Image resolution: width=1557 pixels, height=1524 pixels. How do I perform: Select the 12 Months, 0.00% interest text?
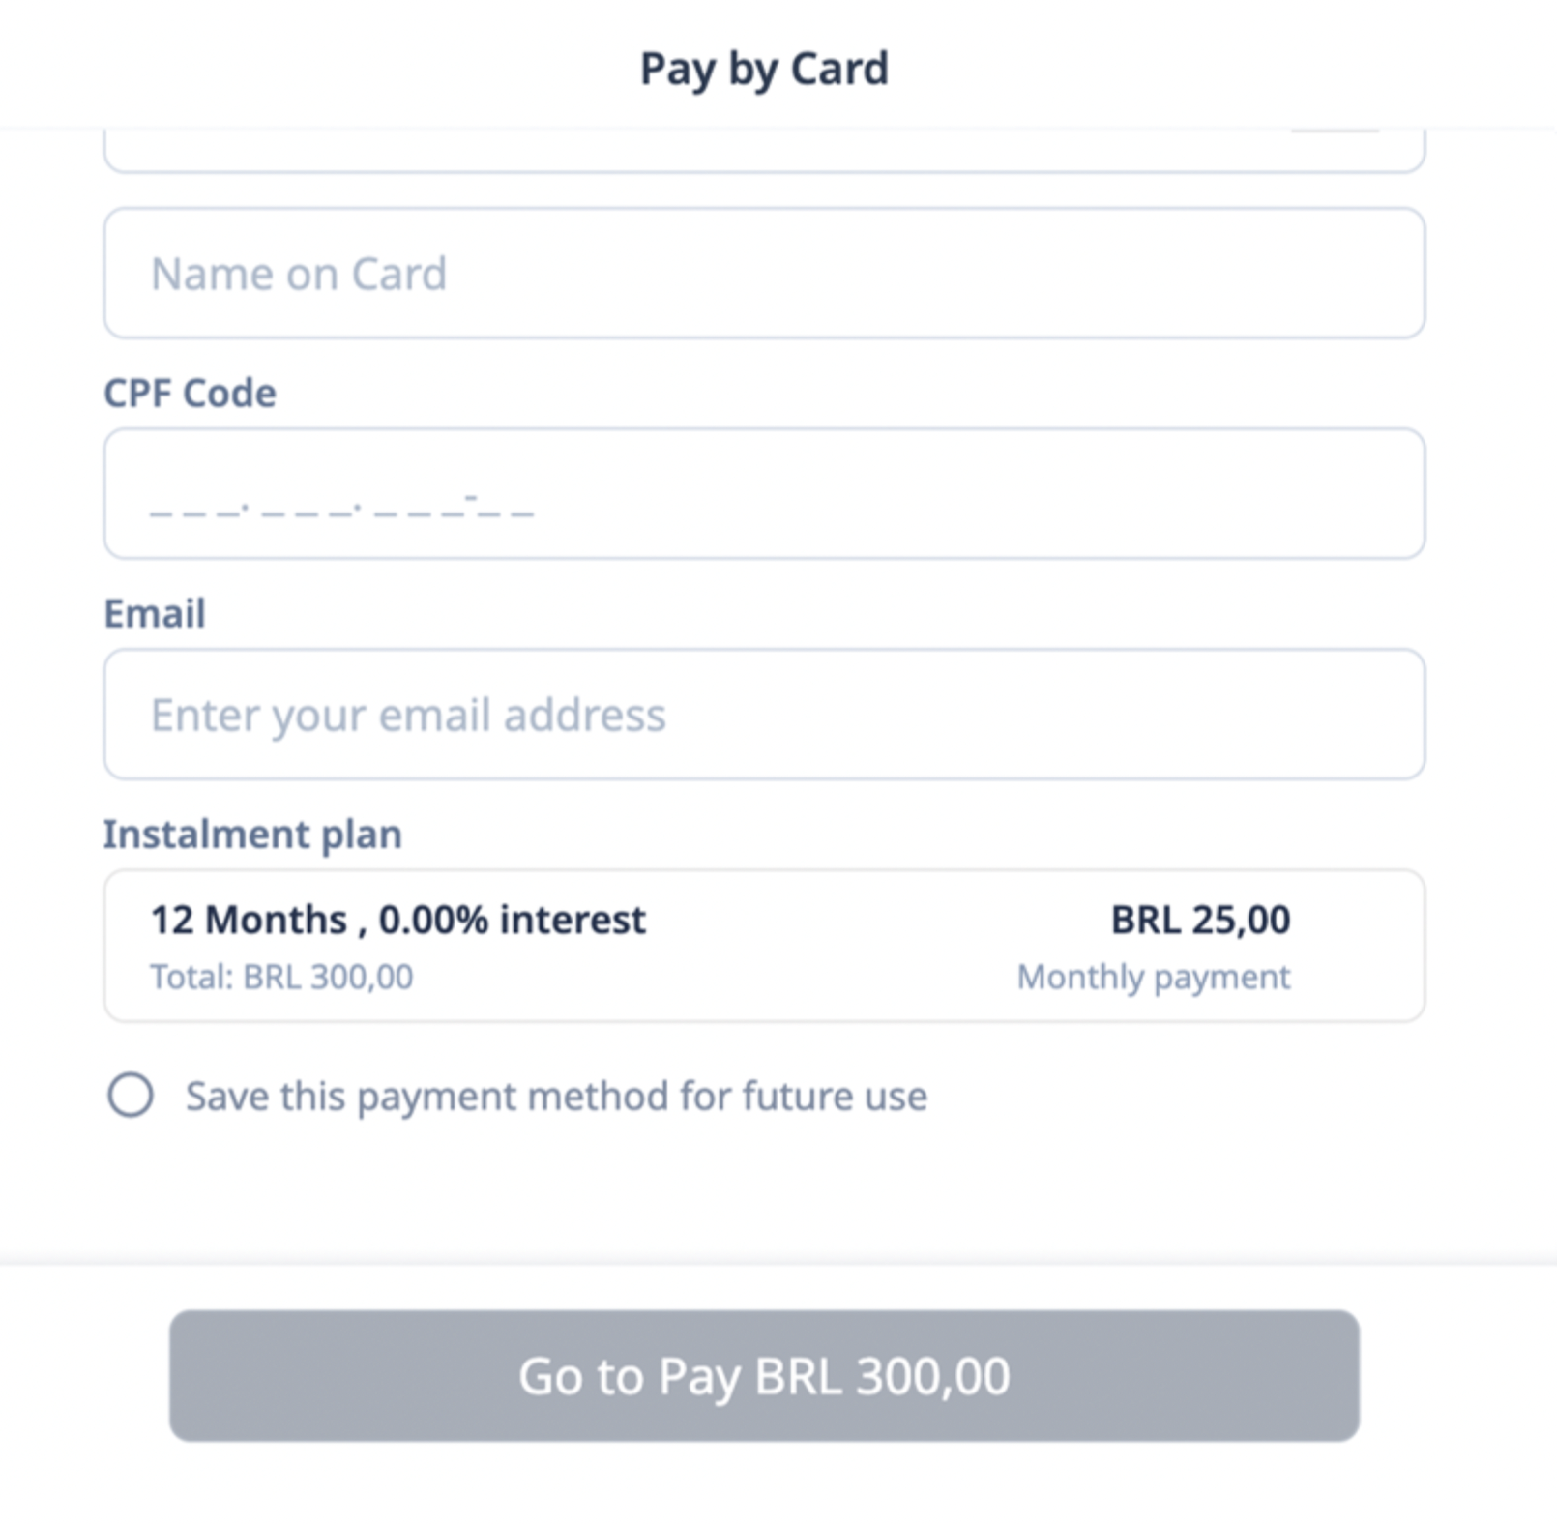[397, 920]
